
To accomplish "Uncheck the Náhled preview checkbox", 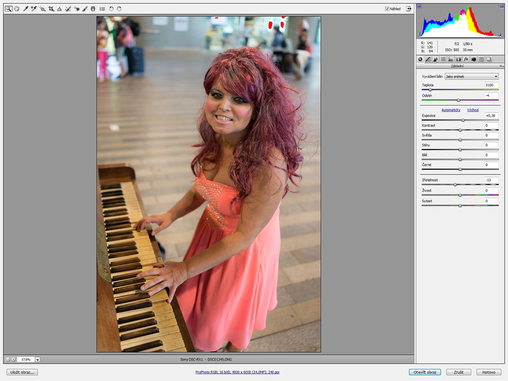I will (387, 9).
